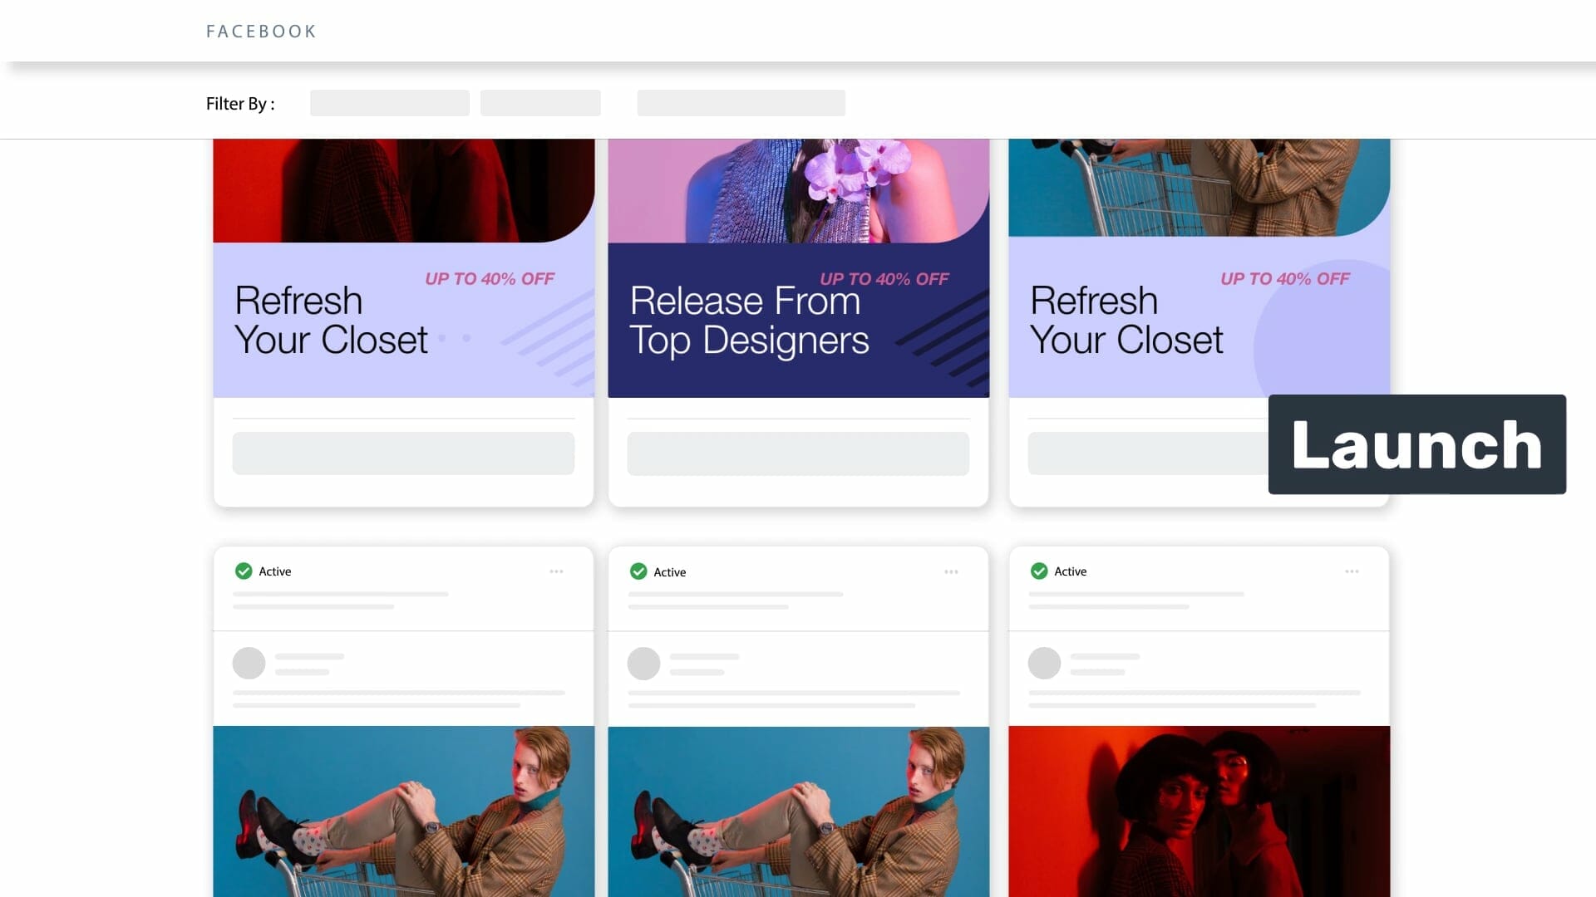Open three-dot menu on first Active card
Screen dimensions: 1596x897
[556, 571]
